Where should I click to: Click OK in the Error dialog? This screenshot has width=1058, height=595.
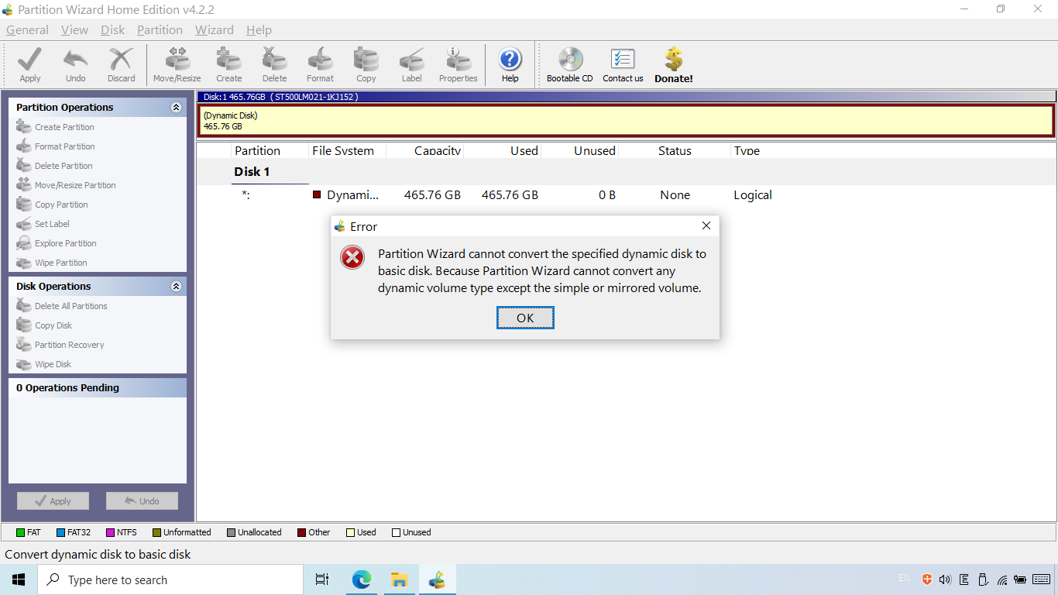[x=525, y=318]
